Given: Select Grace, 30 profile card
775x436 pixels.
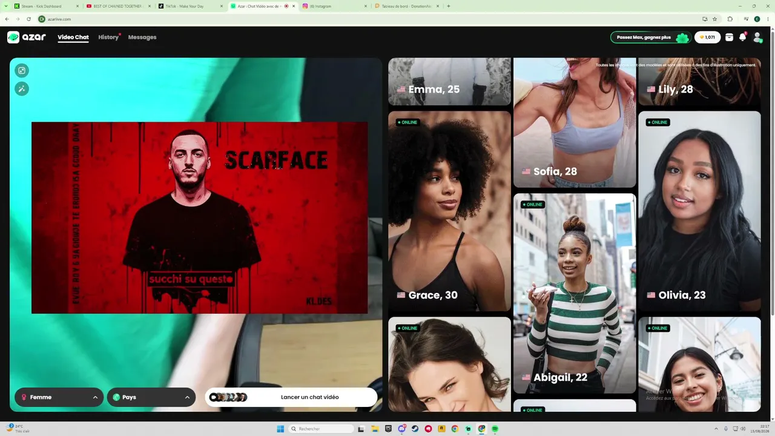Looking at the screenshot, I should pyautogui.click(x=449, y=211).
